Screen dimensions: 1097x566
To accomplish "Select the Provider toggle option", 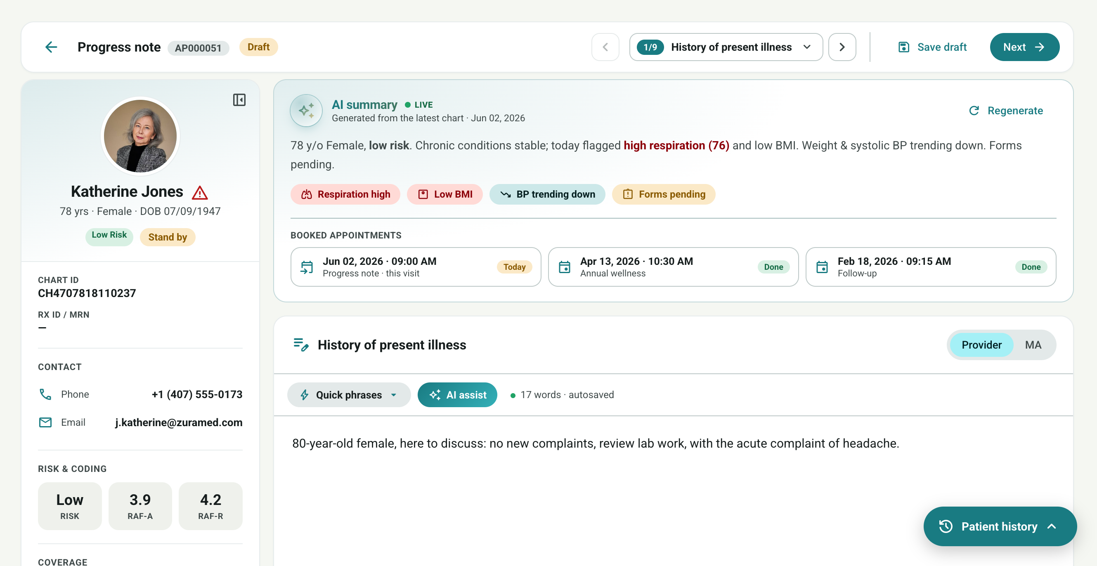I will pyautogui.click(x=981, y=345).
